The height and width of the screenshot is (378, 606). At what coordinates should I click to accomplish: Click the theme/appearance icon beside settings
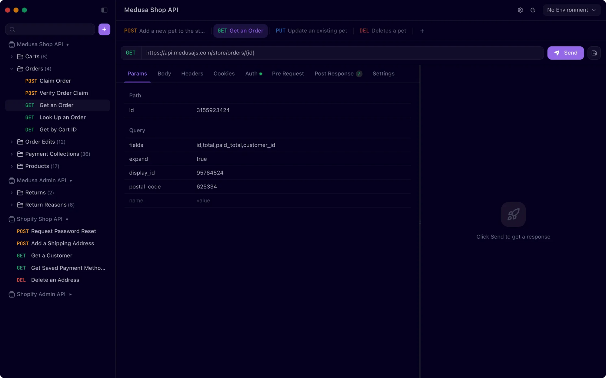pyautogui.click(x=533, y=10)
